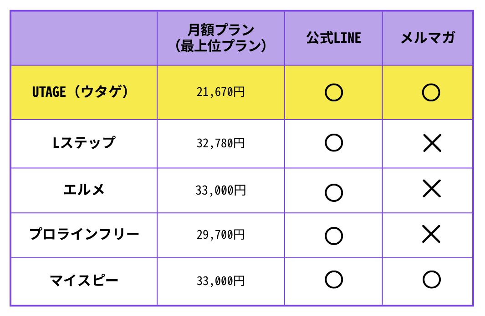
Task: Select the メルマガ column header
Action: pyautogui.click(x=428, y=38)
